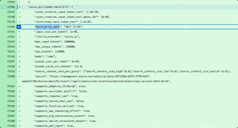Select line number 72555
Viewport: 238px width, 128px height.
[x=11, y=51]
